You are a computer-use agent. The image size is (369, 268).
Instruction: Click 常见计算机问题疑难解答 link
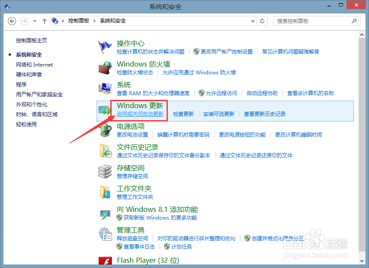coord(291,52)
